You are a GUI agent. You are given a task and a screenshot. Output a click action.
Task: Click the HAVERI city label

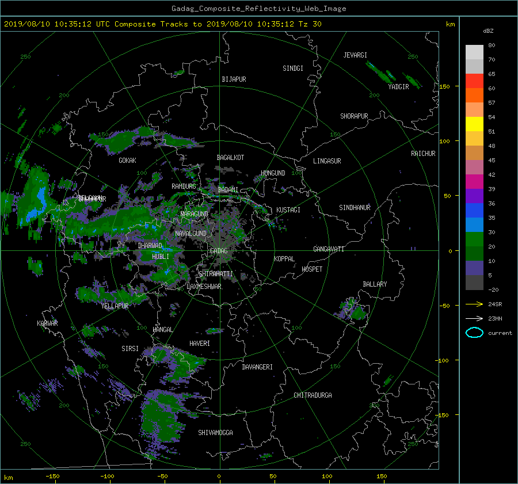pyautogui.click(x=200, y=344)
